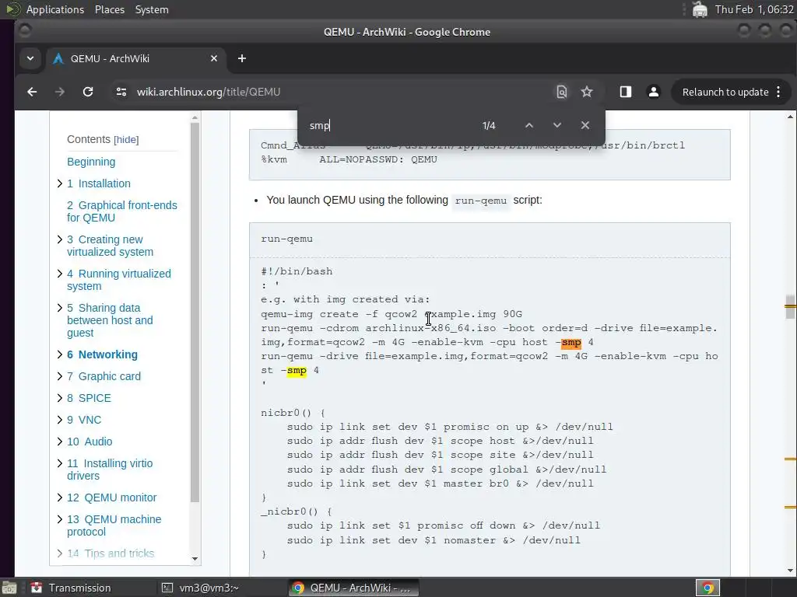Click Chrome icon at bottom-right panel

707,588
